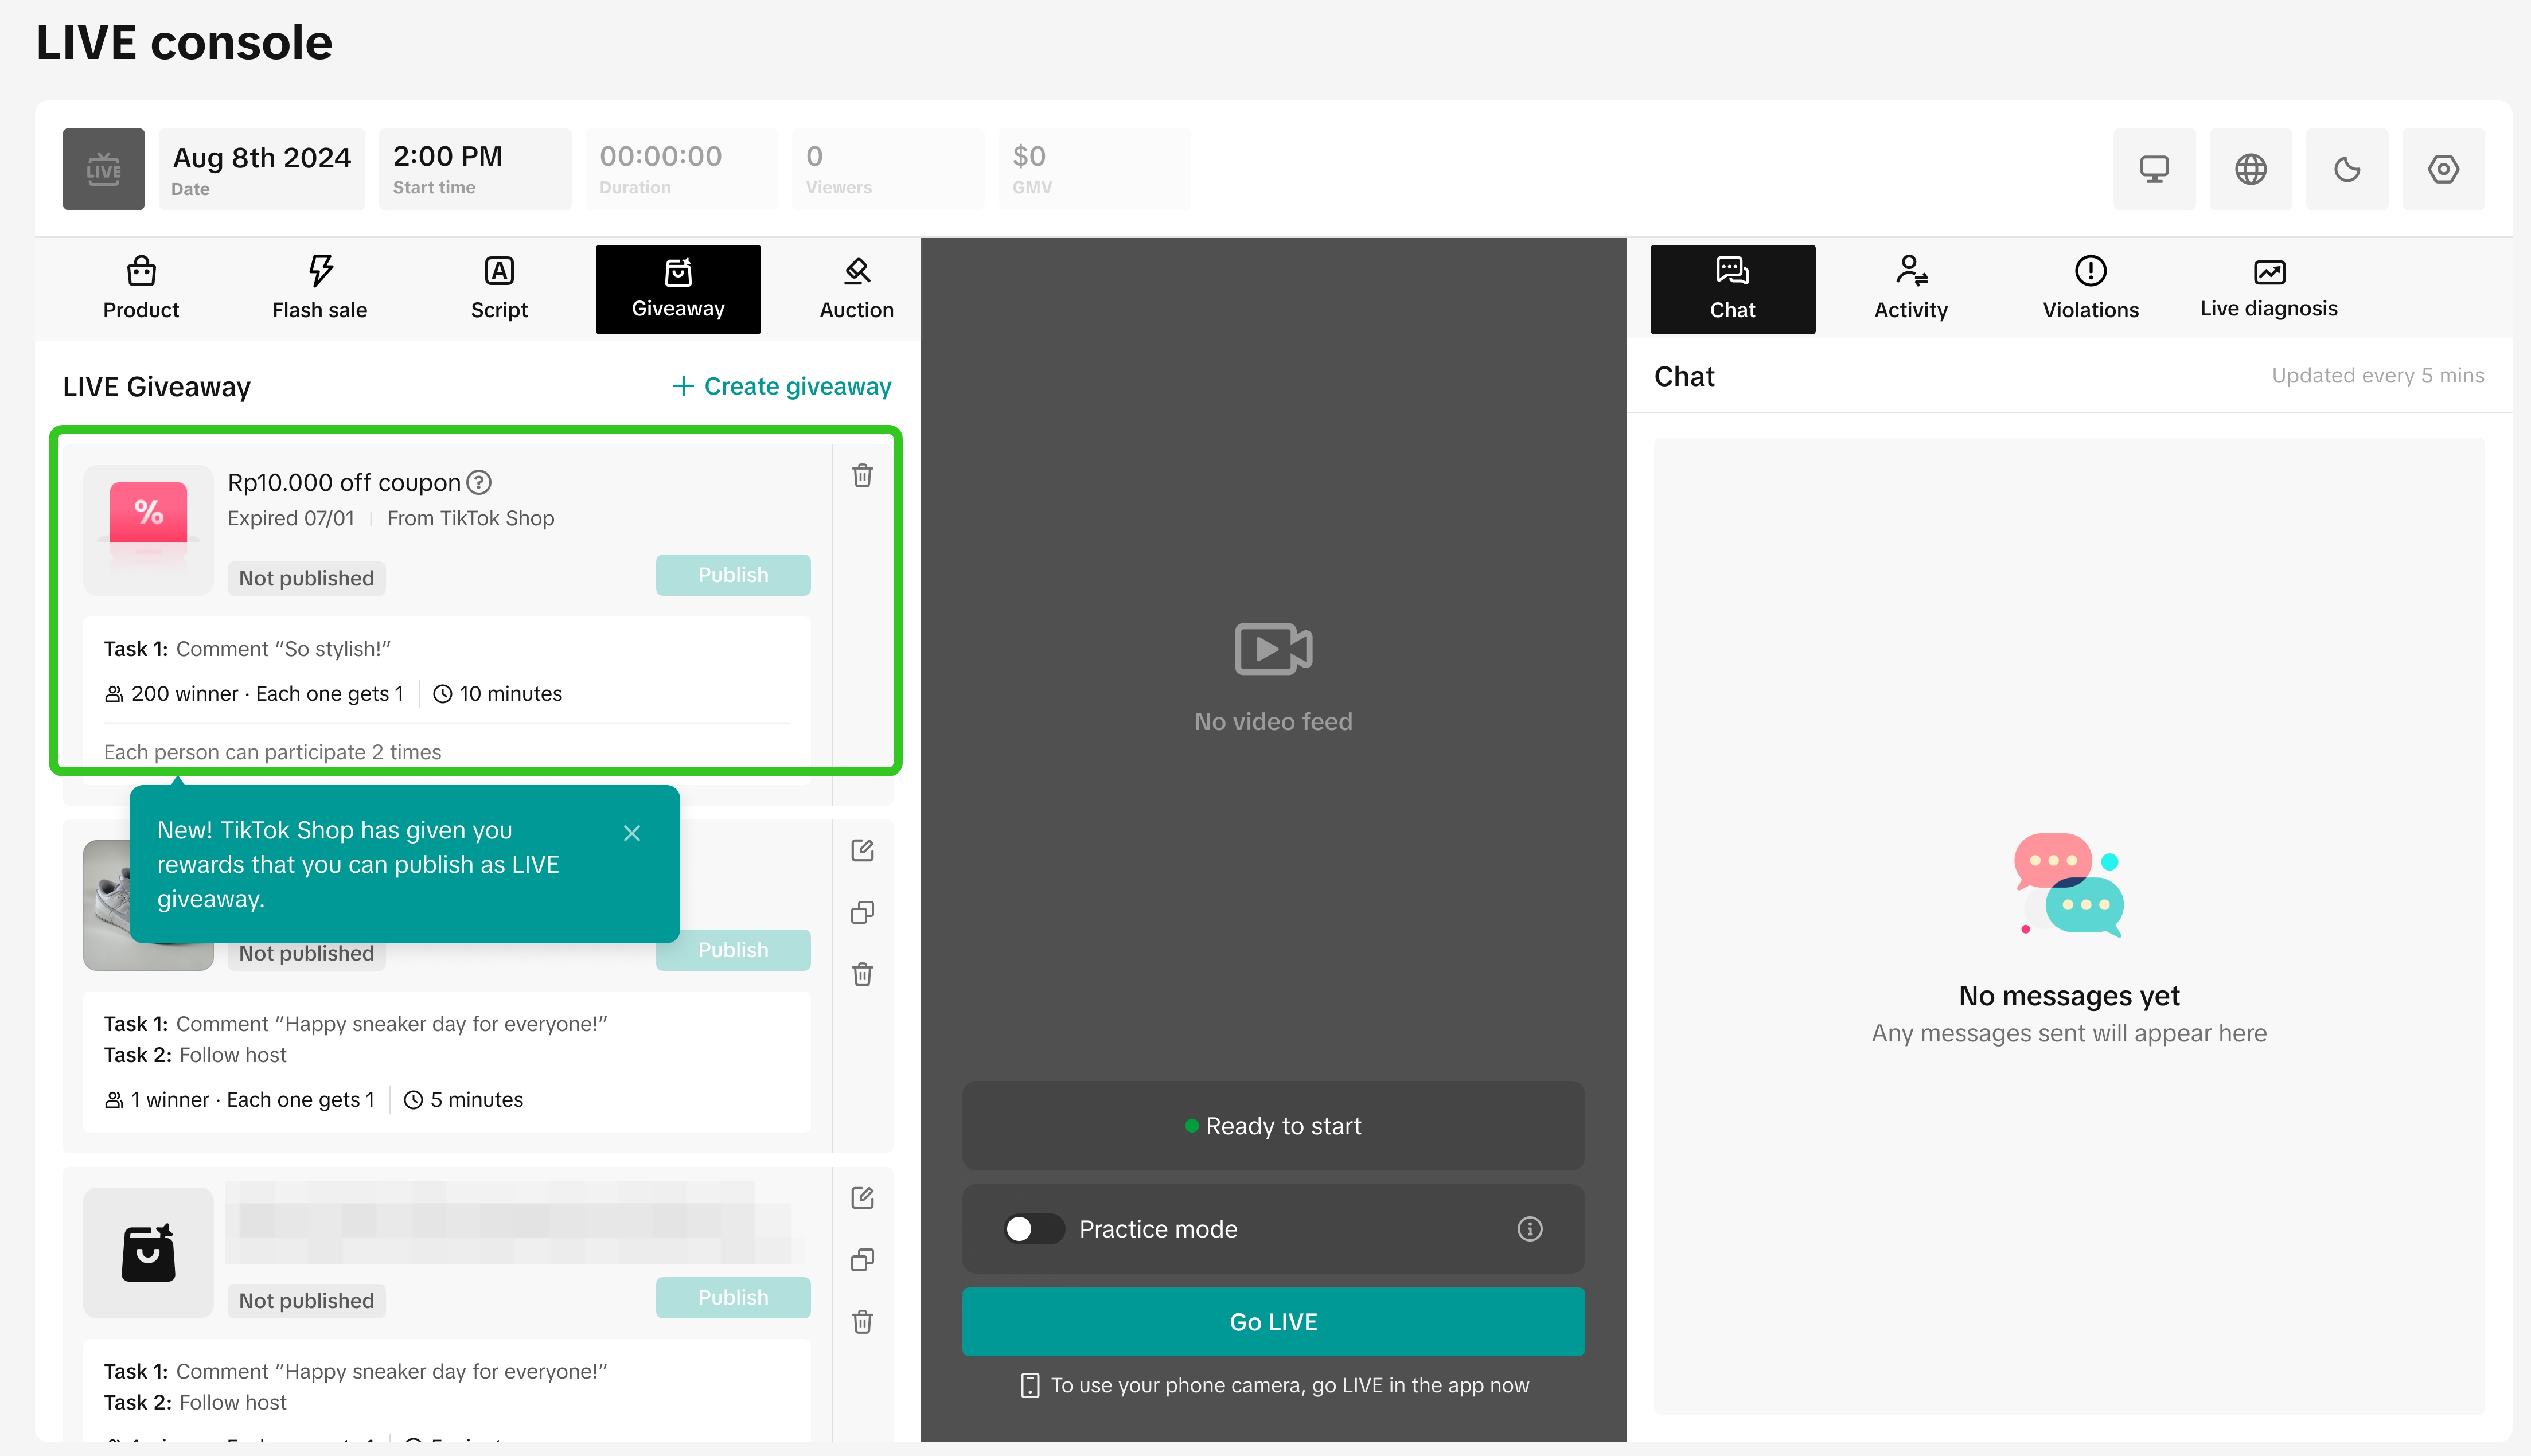Screen dimensions: 2531x1456
Task: Publish the Rp10.000 off coupon giveaway
Action: pyautogui.click(x=733, y=575)
